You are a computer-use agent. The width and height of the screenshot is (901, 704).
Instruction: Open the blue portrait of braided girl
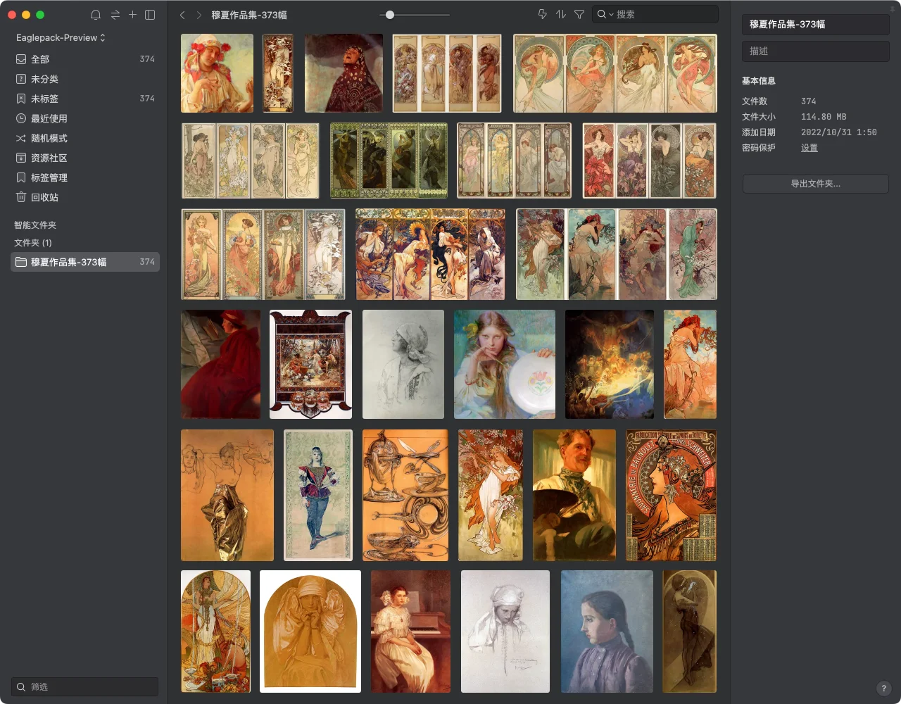(607, 631)
